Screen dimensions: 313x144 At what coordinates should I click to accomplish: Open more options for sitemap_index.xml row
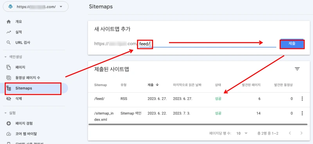[302, 113]
